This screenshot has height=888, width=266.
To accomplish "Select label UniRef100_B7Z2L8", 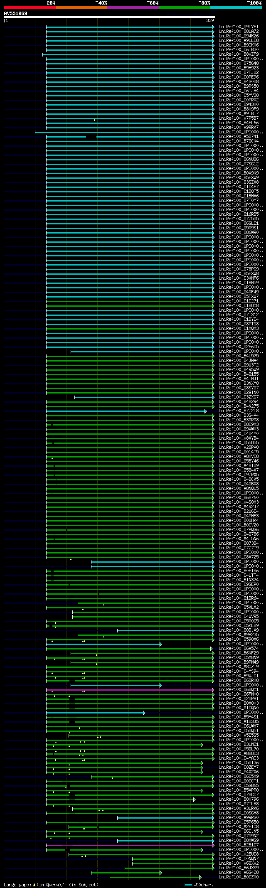I will coord(239,411).
